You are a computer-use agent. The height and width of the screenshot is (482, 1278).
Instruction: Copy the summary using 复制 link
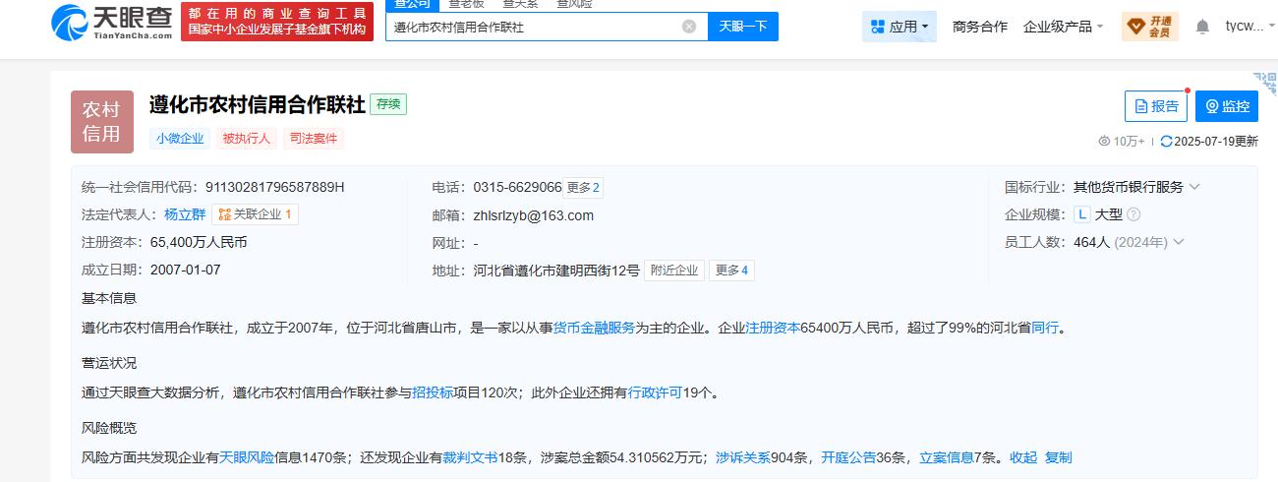1059,457
